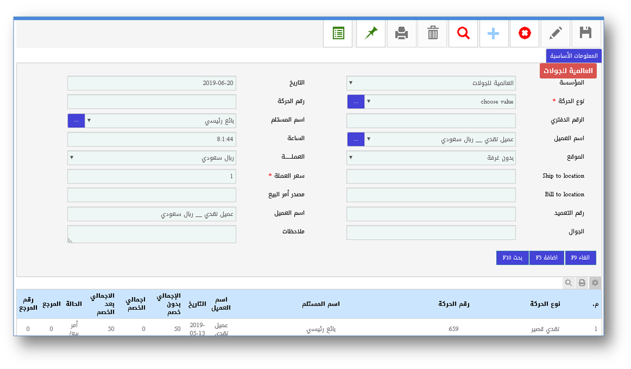Open نوع الحركة choose value dropdown
Screen dimensions: 631x369
click(440, 102)
